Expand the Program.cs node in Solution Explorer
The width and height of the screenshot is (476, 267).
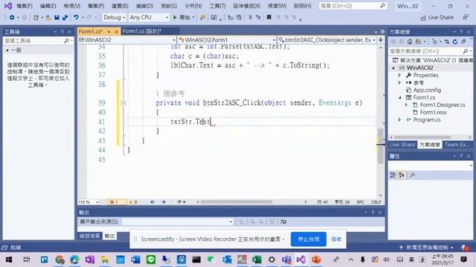coord(399,120)
